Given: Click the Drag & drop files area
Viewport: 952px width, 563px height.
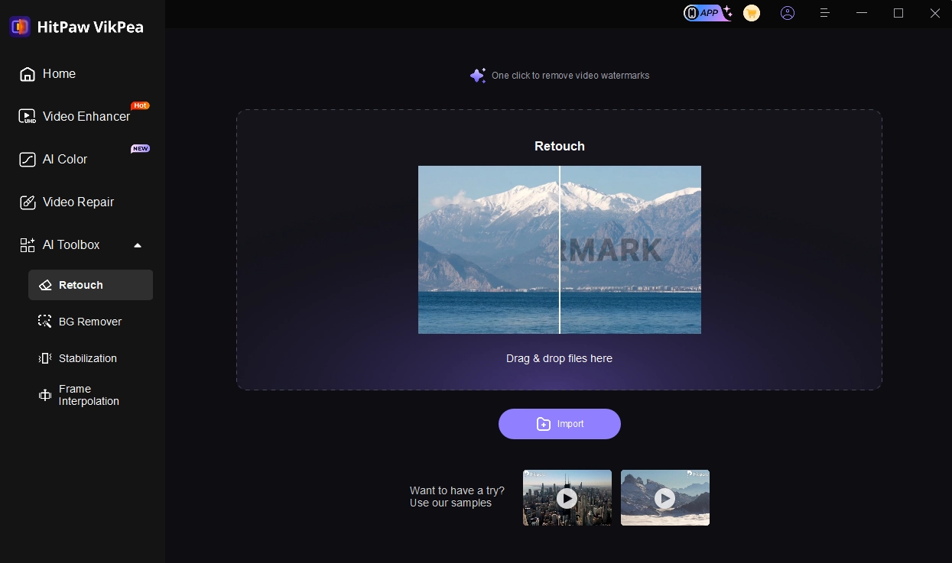Looking at the screenshot, I should pos(559,358).
